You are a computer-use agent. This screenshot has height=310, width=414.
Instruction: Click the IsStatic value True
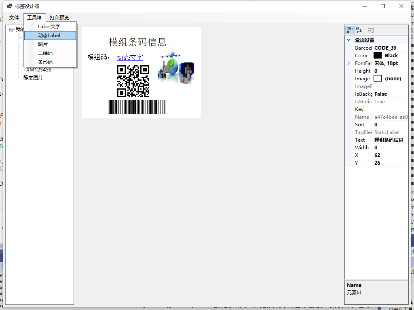[391, 102]
